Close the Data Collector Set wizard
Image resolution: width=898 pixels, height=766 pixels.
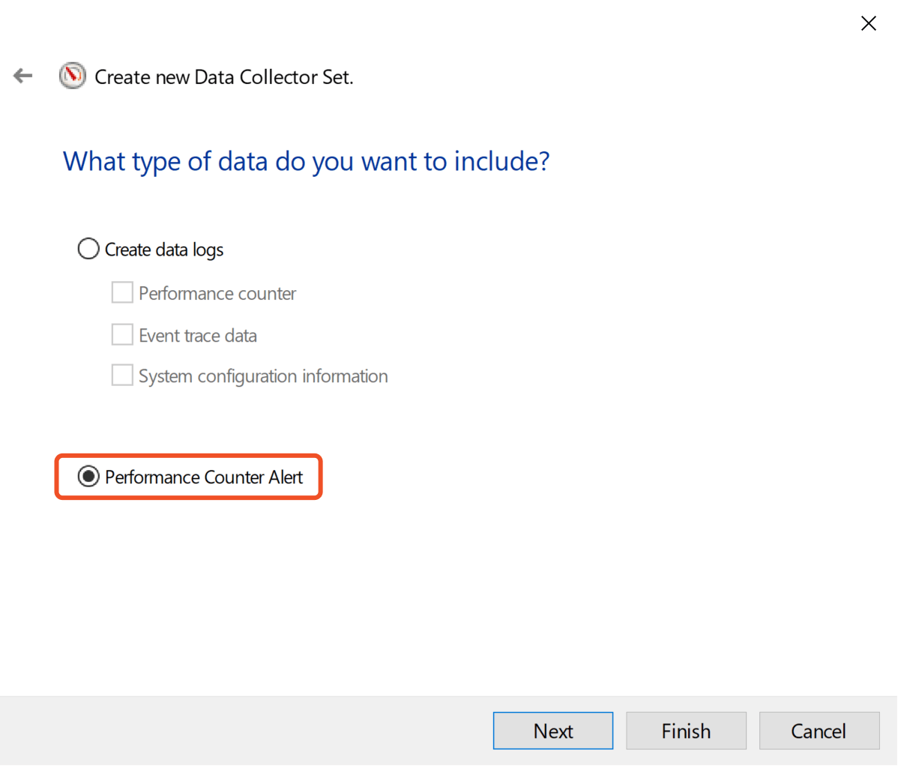tap(869, 23)
